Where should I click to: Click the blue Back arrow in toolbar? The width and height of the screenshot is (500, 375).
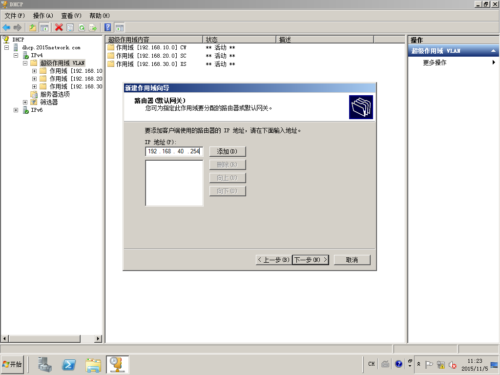point(6,28)
